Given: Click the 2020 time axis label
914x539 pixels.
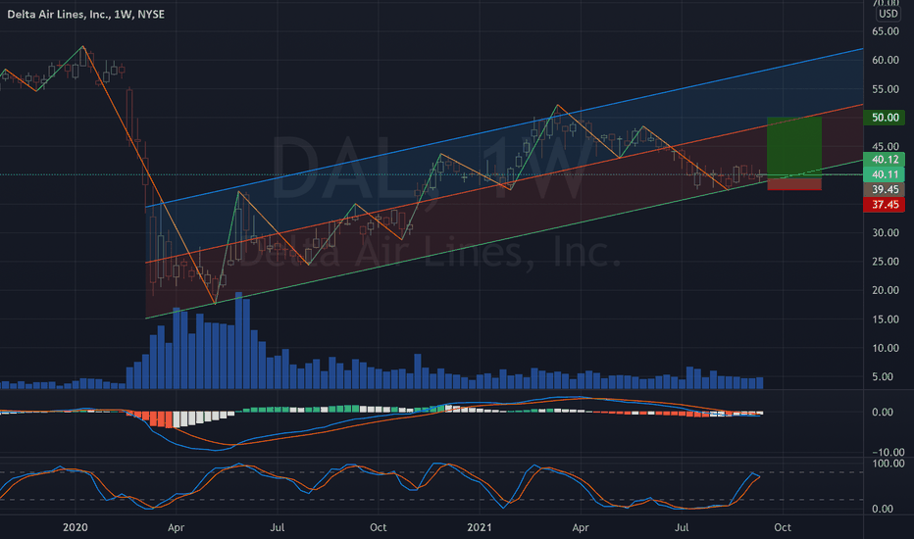Looking at the screenshot, I should click(76, 527).
